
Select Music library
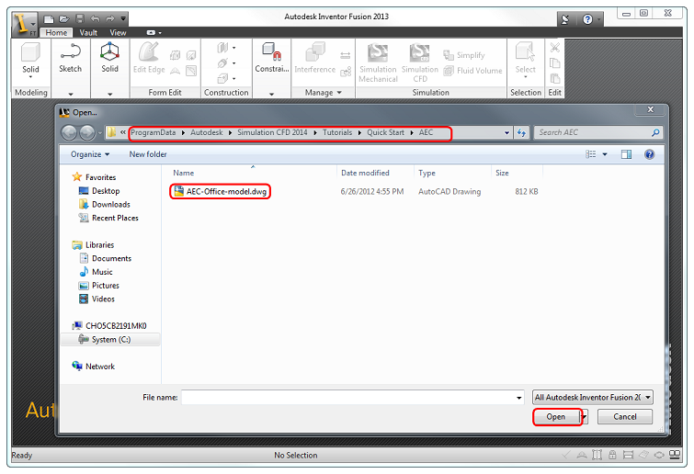point(96,272)
